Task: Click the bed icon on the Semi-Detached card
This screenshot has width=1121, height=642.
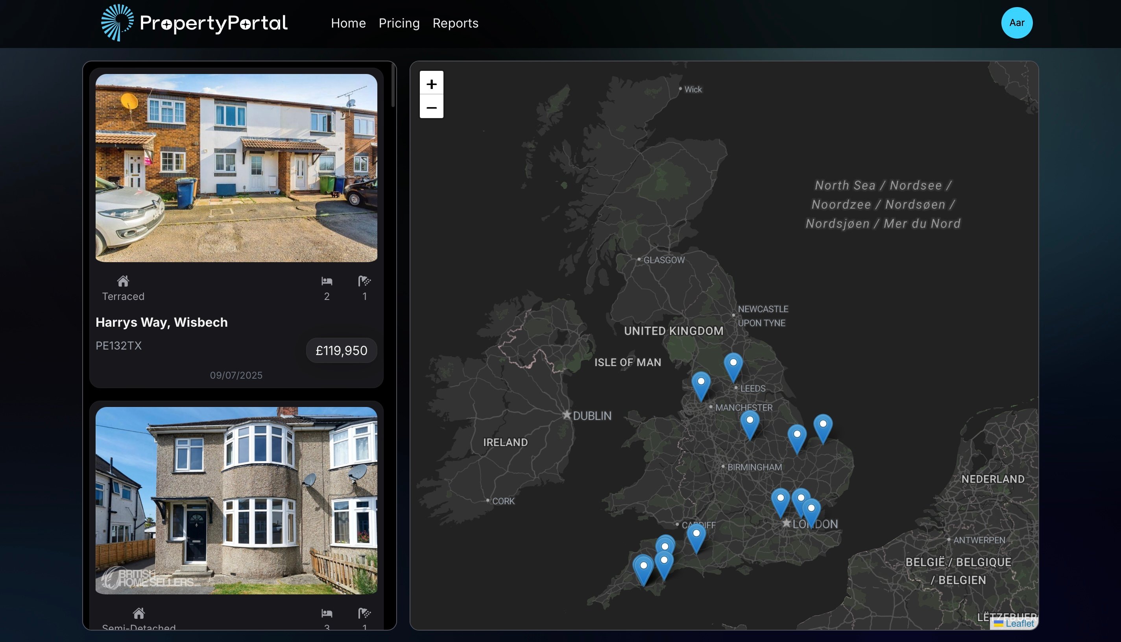Action: point(327,613)
